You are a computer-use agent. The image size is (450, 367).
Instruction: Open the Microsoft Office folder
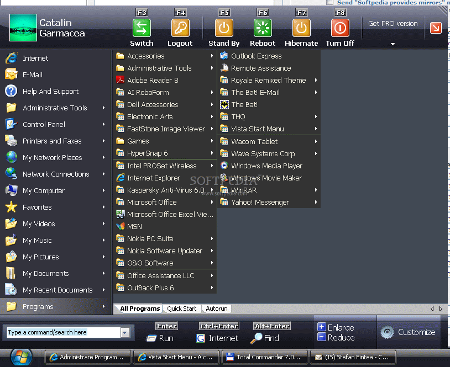(x=165, y=203)
